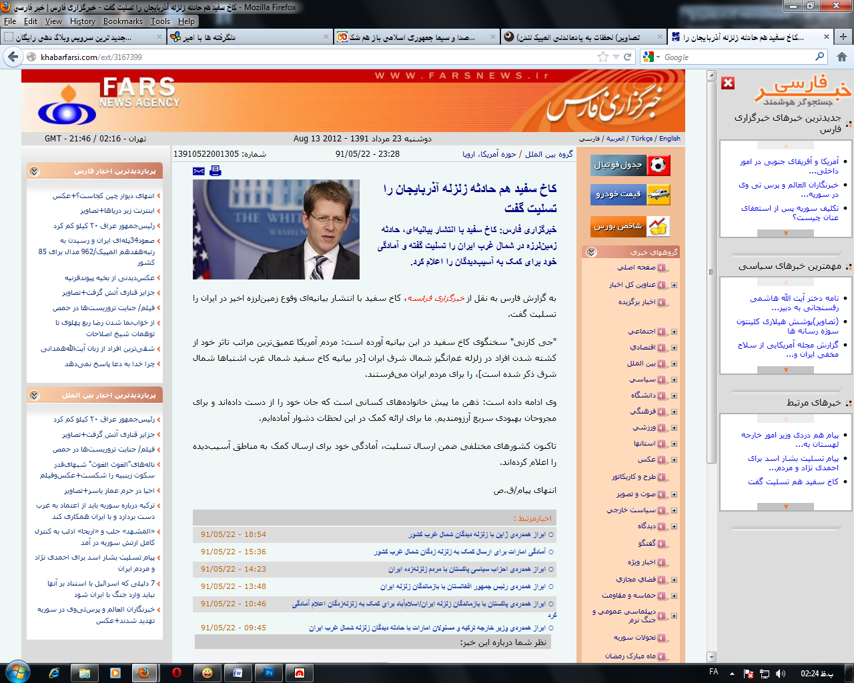Close the Khabar Farsi side panel red X
The width and height of the screenshot is (854, 683).
[x=728, y=83]
